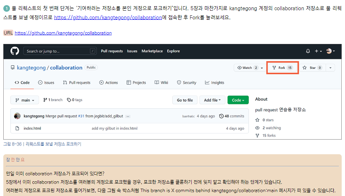345x196 pixels.
Task: Expand the commit message ellipsis button
Action: coord(128,117)
